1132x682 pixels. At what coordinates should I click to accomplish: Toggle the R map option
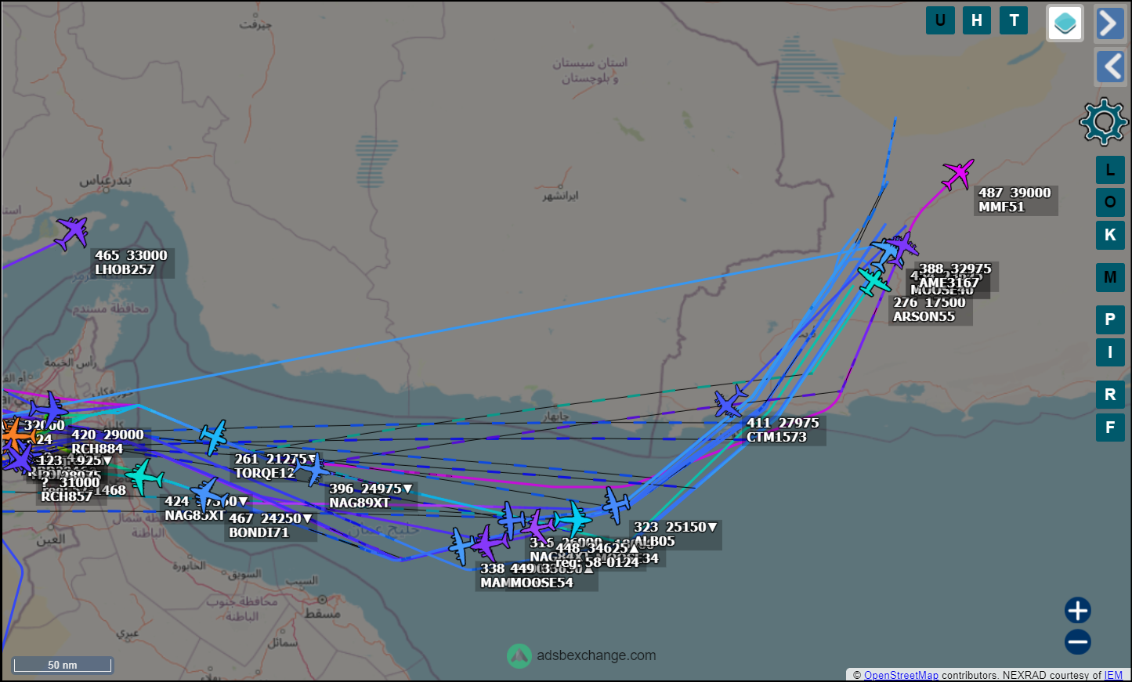[x=1110, y=395]
